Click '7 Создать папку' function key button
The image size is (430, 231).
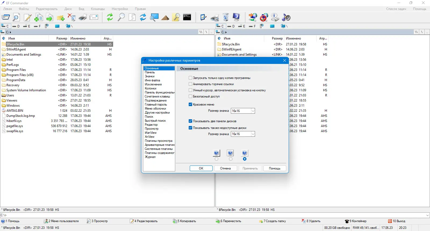273,221
